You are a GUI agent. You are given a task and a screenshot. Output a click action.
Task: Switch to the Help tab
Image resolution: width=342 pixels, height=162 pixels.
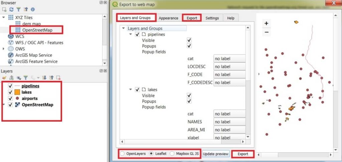(231, 18)
